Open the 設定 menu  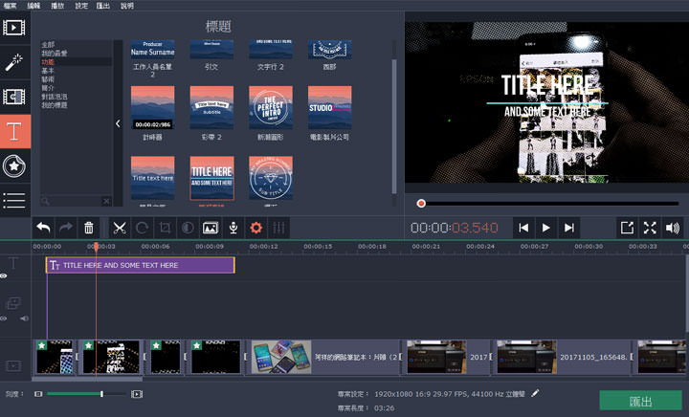(80, 6)
